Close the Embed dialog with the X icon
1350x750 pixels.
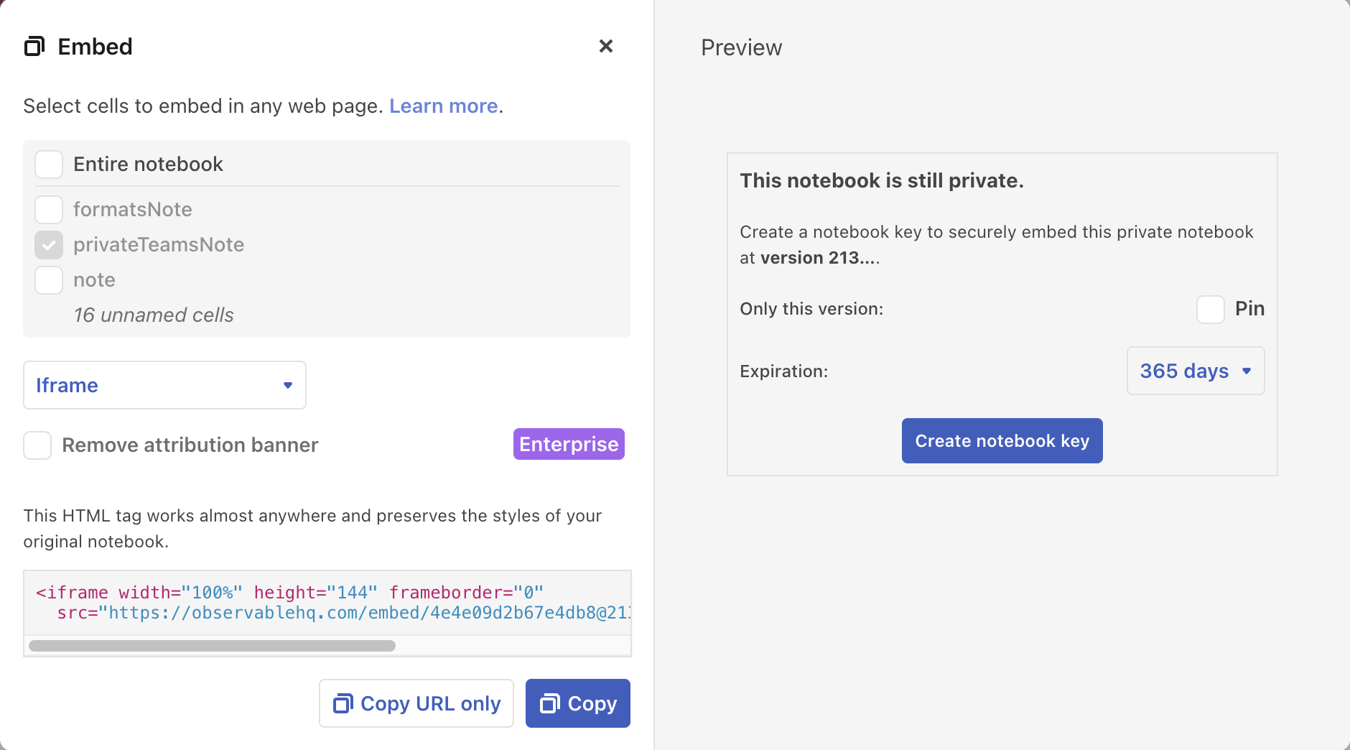606,46
